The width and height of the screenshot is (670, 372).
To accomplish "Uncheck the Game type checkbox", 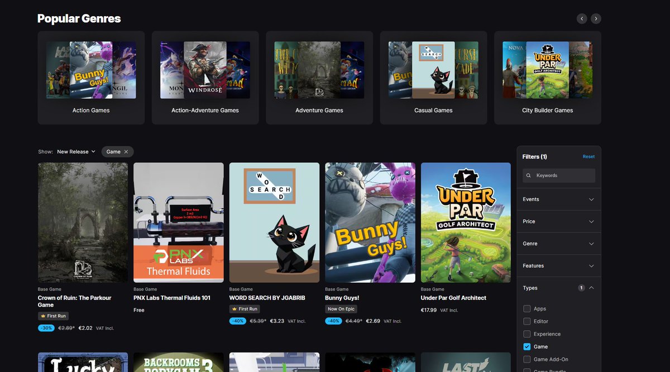I will tap(527, 347).
